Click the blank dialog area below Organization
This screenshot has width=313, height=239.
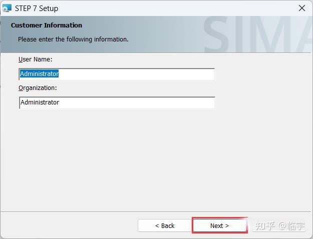(x=150, y=160)
